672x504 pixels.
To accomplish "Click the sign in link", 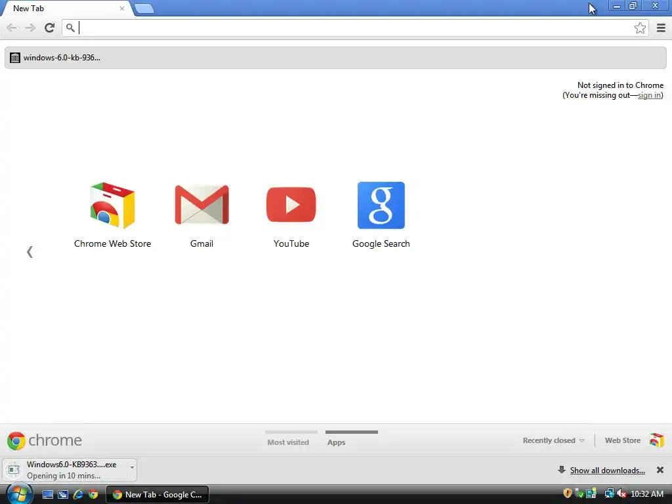I will [x=649, y=95].
